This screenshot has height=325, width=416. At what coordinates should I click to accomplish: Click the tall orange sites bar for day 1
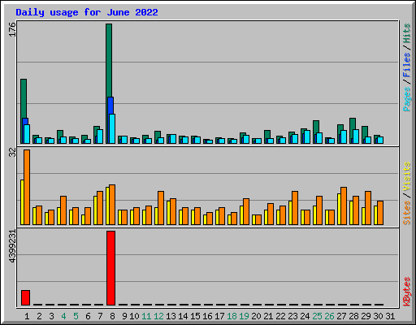click(x=27, y=187)
